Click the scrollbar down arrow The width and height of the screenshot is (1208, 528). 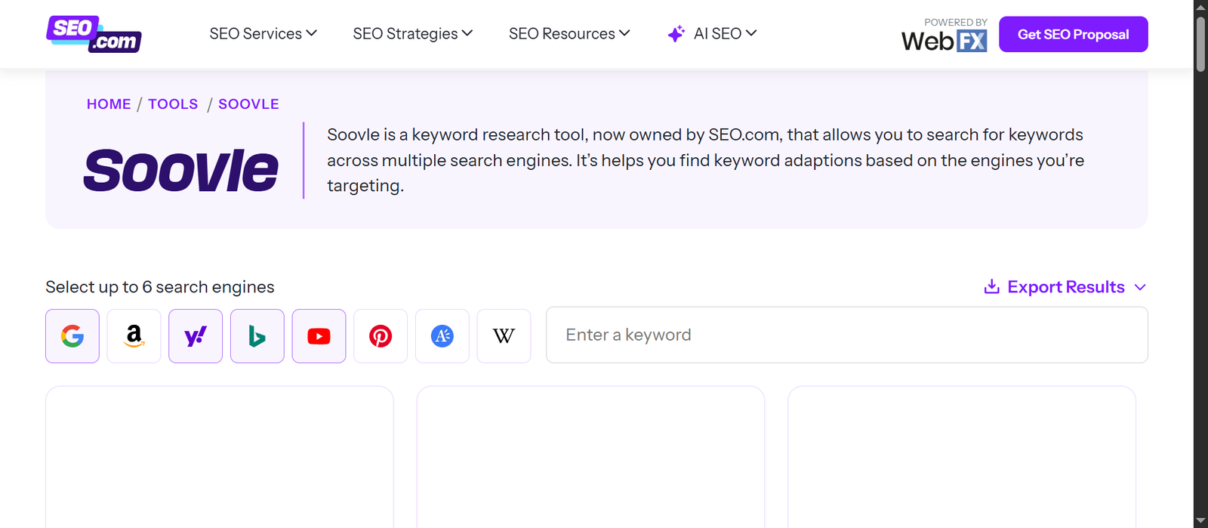coord(1200,521)
